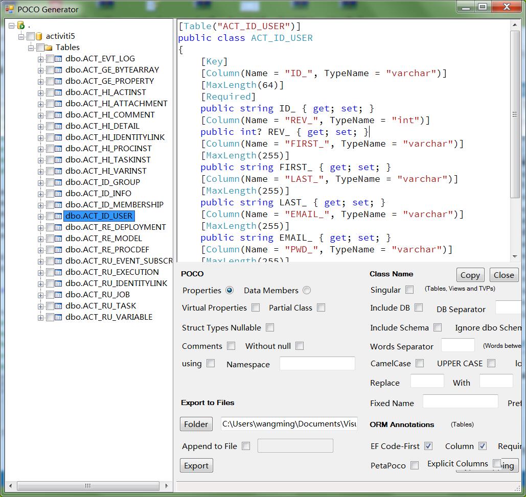Click the table icon of dbo.ACT_RE_DEPLOYMENT

pos(58,227)
